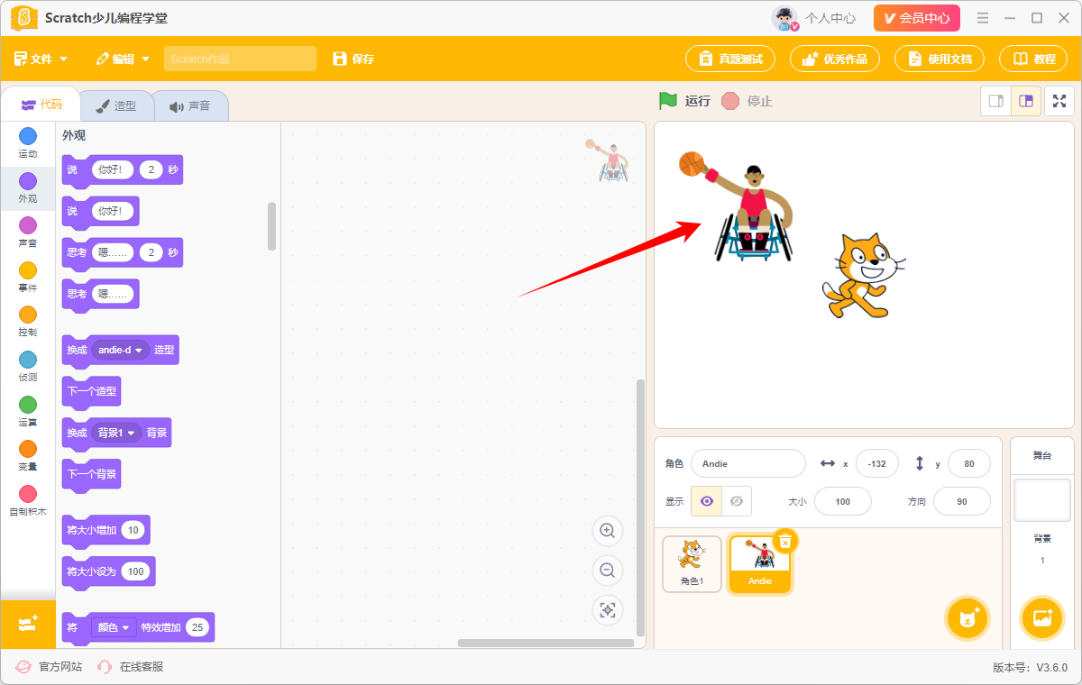The height and width of the screenshot is (685, 1082).
Task: Show the sprite using eye icon
Action: point(707,502)
